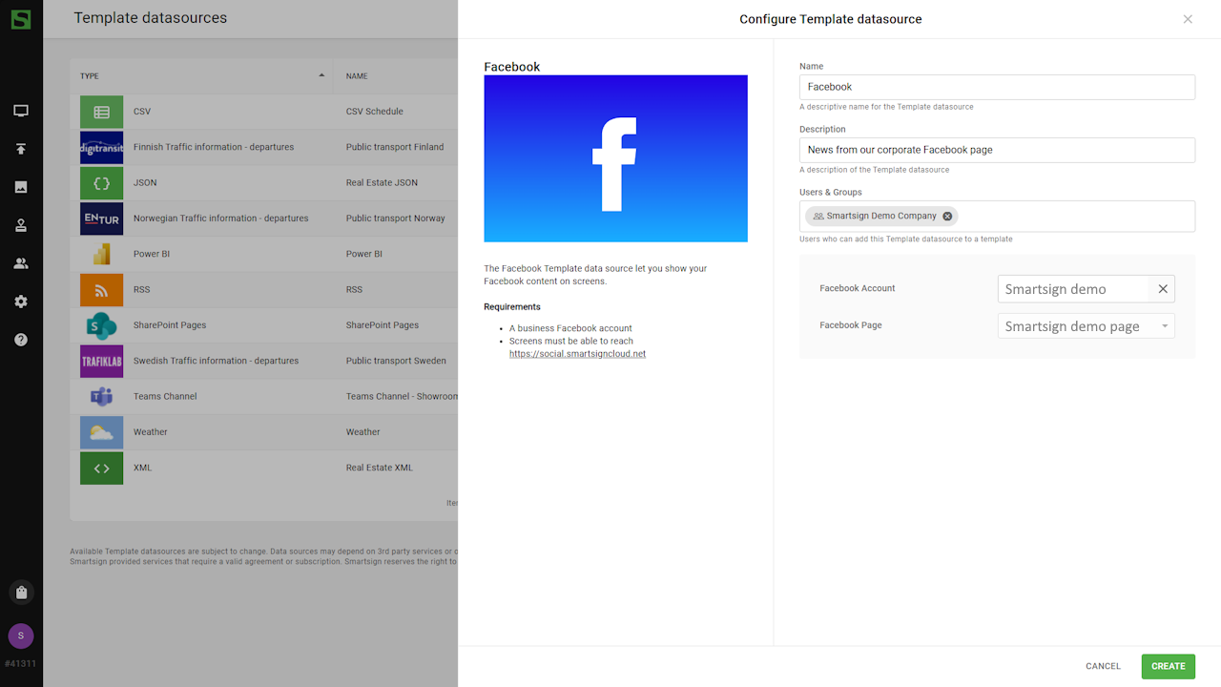Open the shopping bag store icon
The image size is (1221, 687).
coord(21,593)
